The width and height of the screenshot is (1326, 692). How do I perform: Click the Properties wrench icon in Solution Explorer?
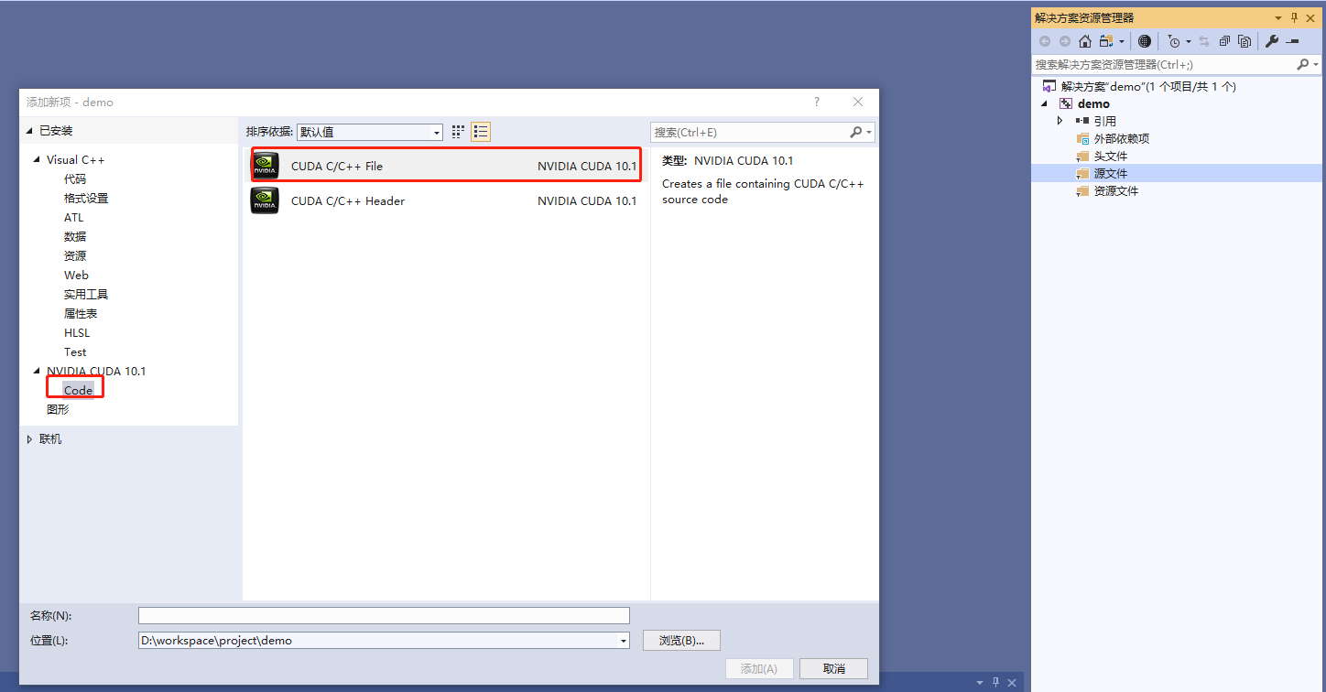pos(1272,40)
